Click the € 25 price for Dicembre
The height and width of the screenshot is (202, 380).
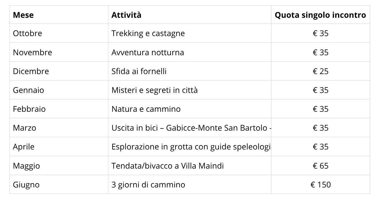click(x=320, y=71)
